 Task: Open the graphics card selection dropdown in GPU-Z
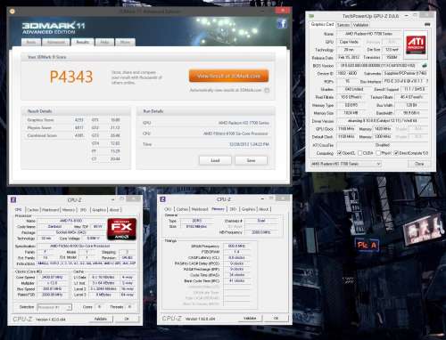tap(346, 164)
